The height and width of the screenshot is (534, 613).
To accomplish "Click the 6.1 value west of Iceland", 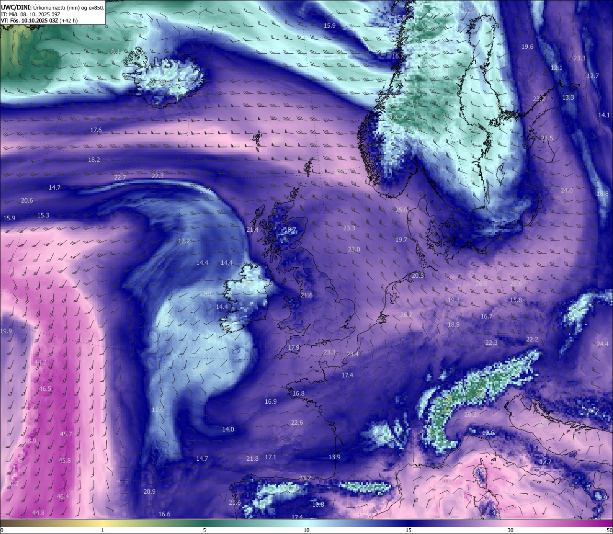I will coord(115,51).
